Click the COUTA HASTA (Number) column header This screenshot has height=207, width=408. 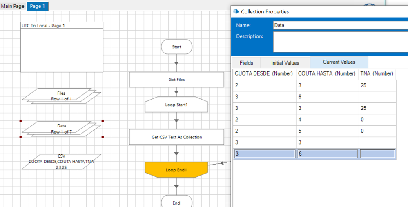point(327,73)
